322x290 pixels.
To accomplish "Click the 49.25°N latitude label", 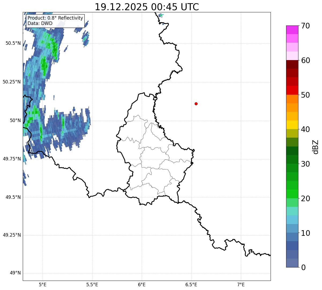I will pyautogui.click(x=12, y=235).
